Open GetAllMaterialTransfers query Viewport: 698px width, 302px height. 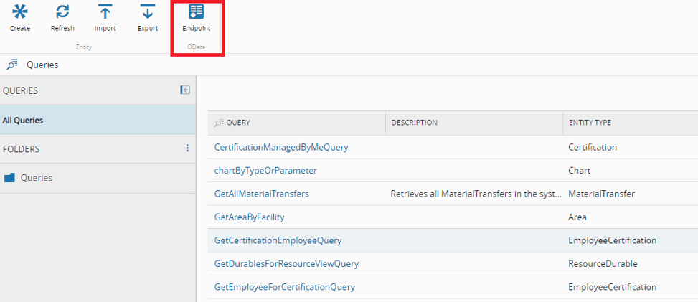pos(262,194)
